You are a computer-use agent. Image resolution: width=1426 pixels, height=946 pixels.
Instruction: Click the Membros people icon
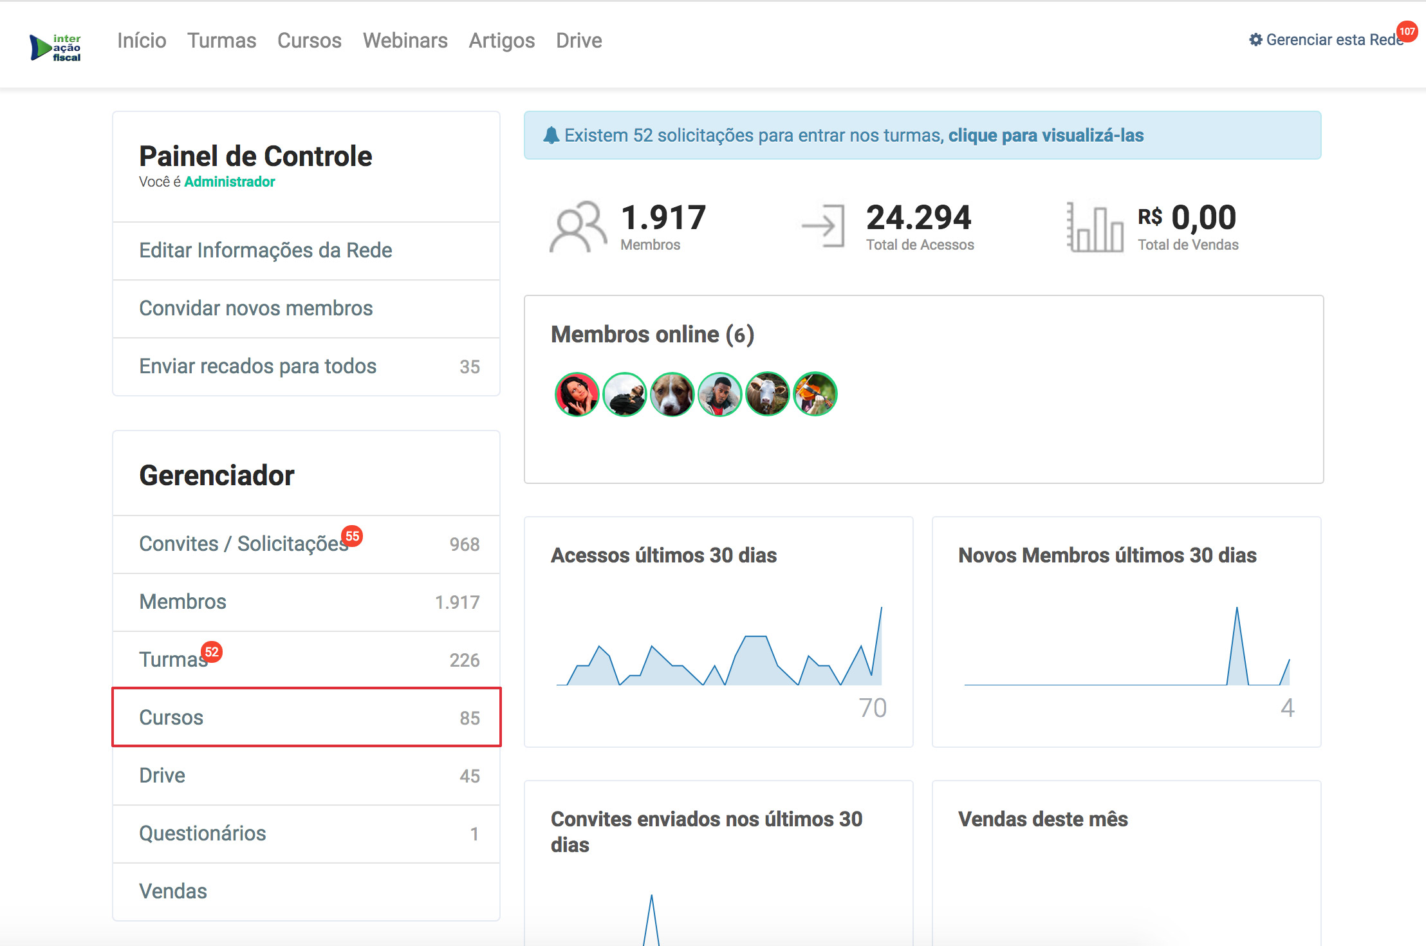coord(578,227)
